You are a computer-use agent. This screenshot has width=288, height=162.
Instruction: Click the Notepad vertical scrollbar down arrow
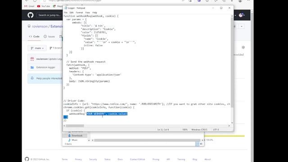tap(232, 123)
